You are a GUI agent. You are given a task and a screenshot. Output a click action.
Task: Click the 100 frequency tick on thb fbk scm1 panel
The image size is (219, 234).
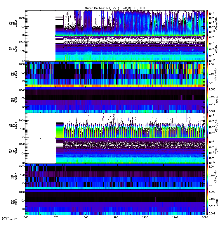(x=22, y=98)
